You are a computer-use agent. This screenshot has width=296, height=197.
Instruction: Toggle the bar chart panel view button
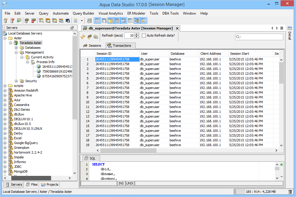pyautogui.click(x=143, y=21)
